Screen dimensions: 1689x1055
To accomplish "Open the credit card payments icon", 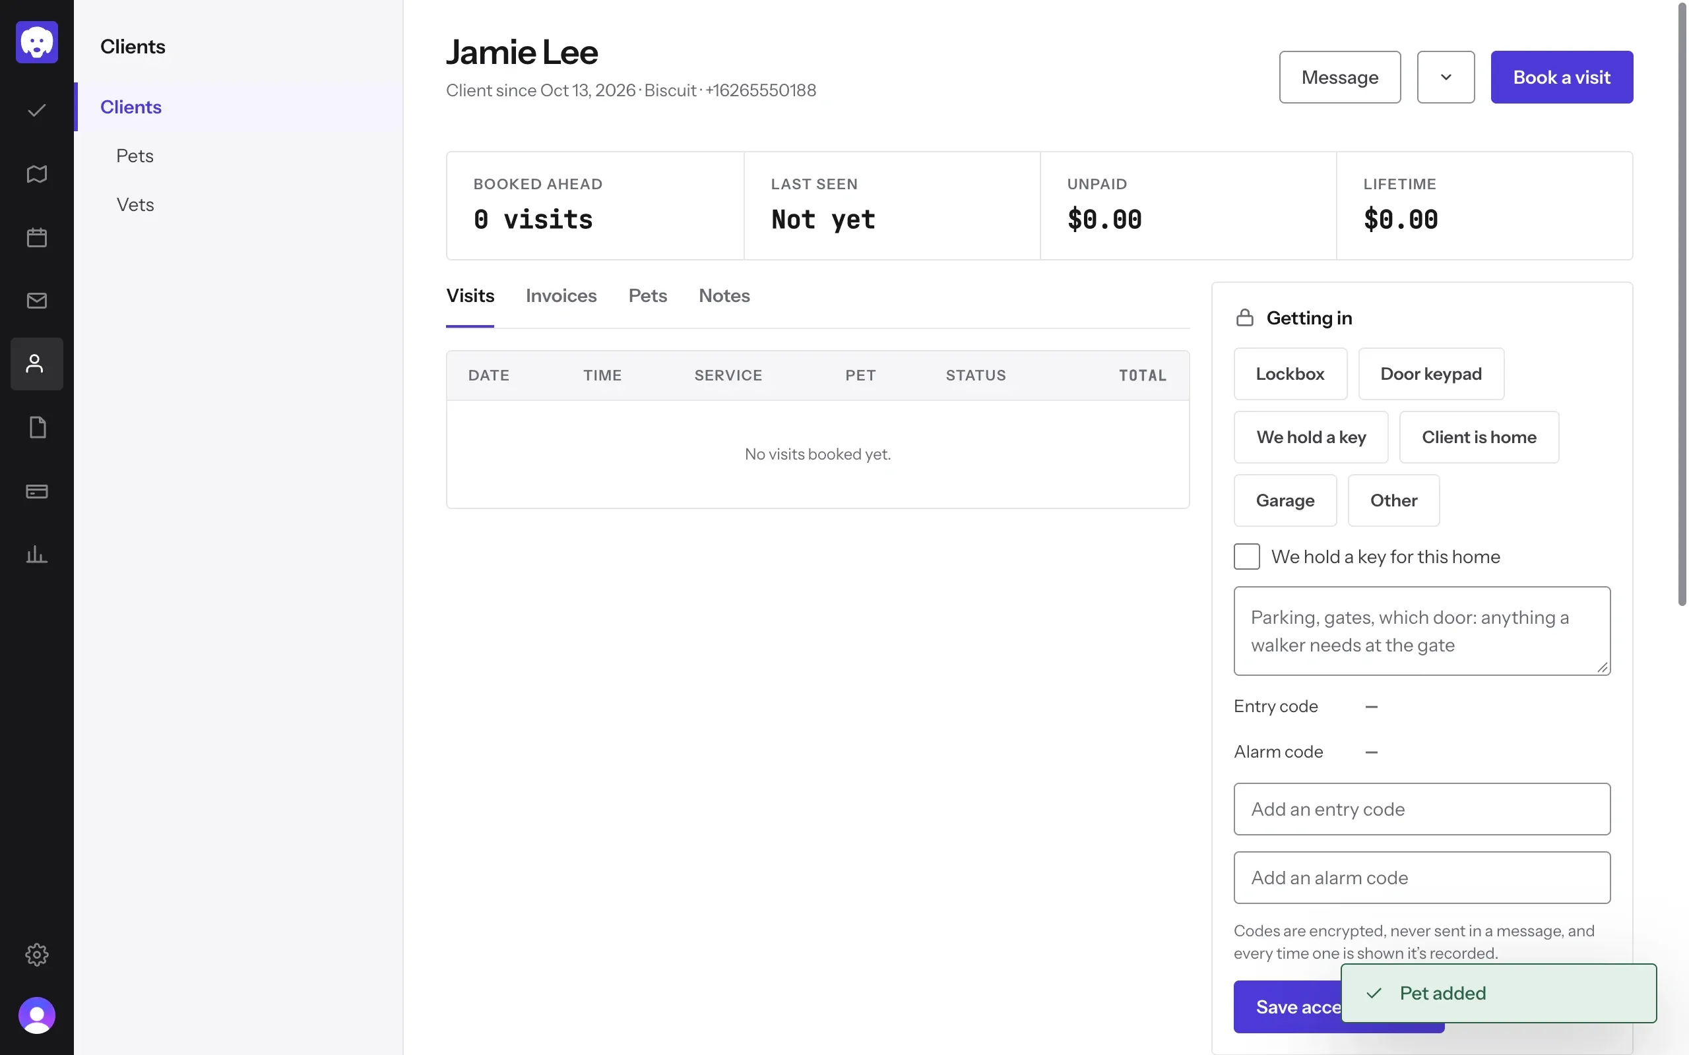I will tap(37, 491).
